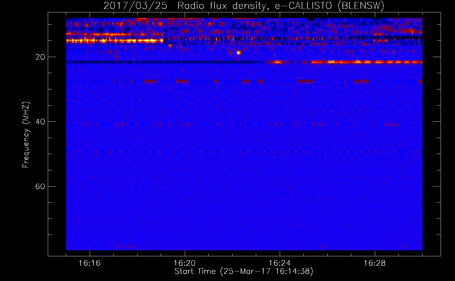The image size is (455, 281).
Task: Click the bright yellow-white emission band near 15 MHz
Action: [115, 41]
